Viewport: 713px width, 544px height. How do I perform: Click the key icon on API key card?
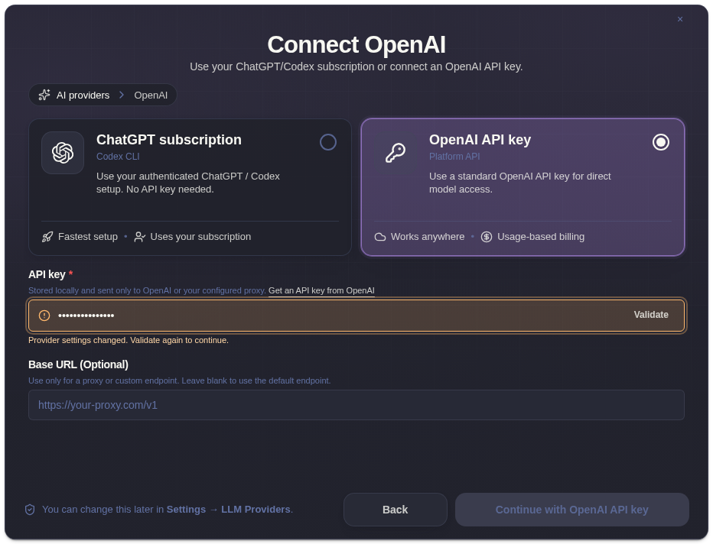396,153
